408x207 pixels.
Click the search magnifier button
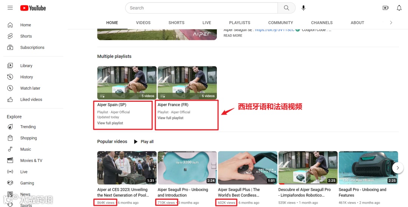click(x=286, y=8)
